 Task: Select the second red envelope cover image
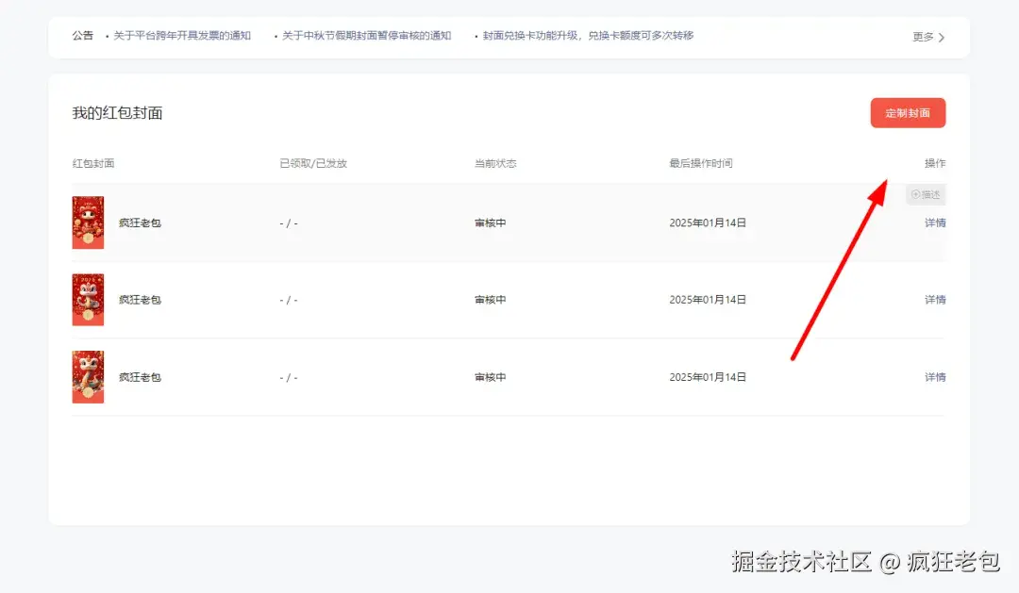click(x=88, y=300)
